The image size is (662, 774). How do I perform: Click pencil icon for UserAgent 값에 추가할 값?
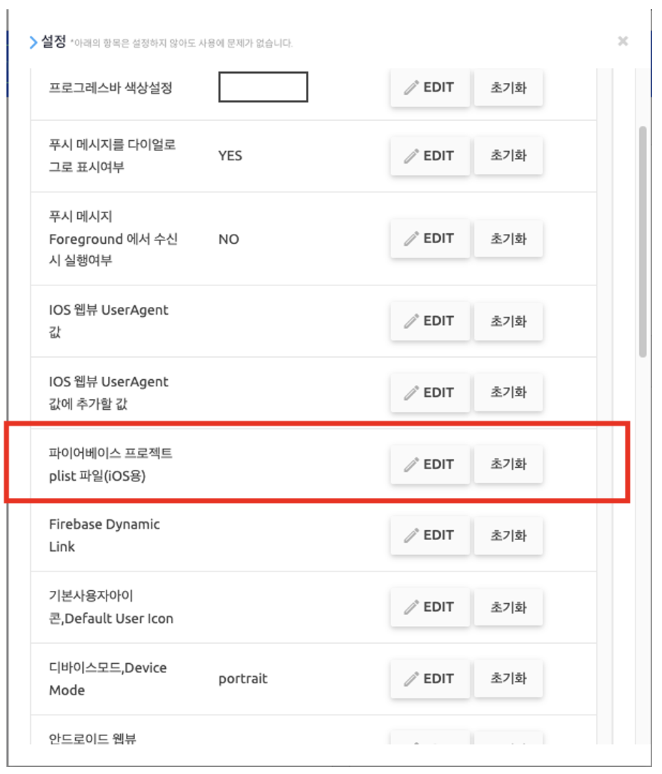pos(411,393)
